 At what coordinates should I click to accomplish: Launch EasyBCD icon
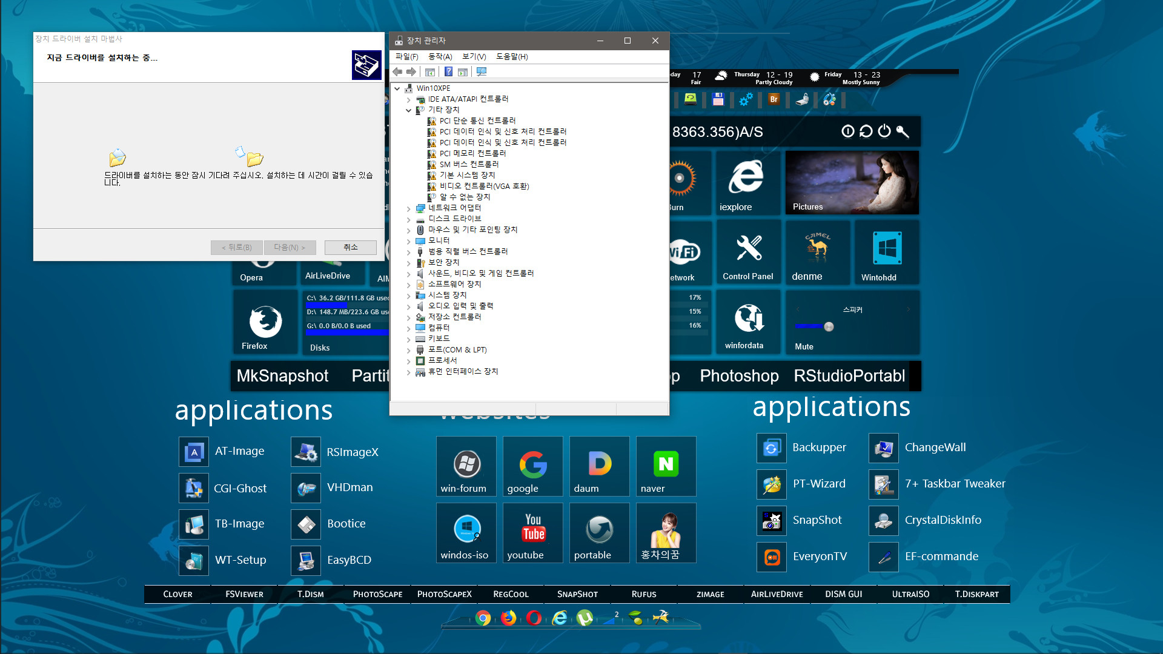point(306,561)
